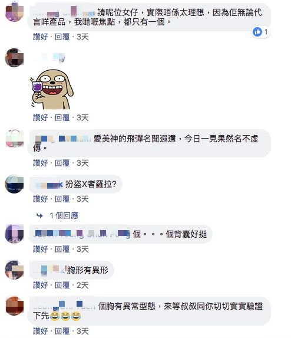
Task: Open the avatar beside the dog sticker comment
Action: (14, 58)
